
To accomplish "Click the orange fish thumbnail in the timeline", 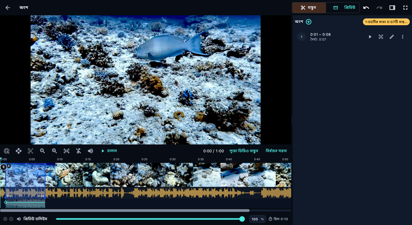I will coord(69,175).
